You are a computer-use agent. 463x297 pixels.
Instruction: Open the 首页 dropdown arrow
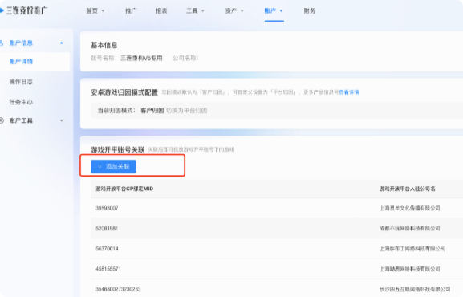tap(103, 11)
